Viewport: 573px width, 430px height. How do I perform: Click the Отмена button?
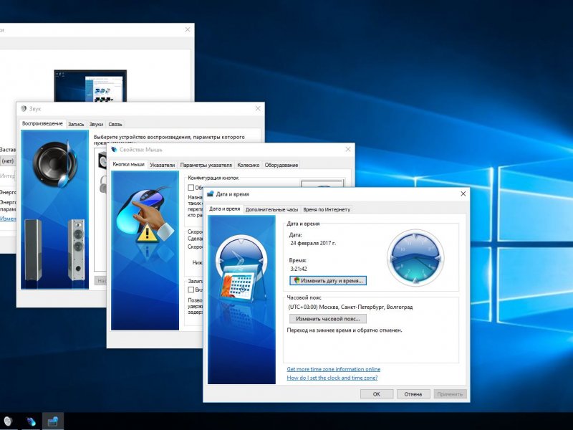tap(413, 393)
